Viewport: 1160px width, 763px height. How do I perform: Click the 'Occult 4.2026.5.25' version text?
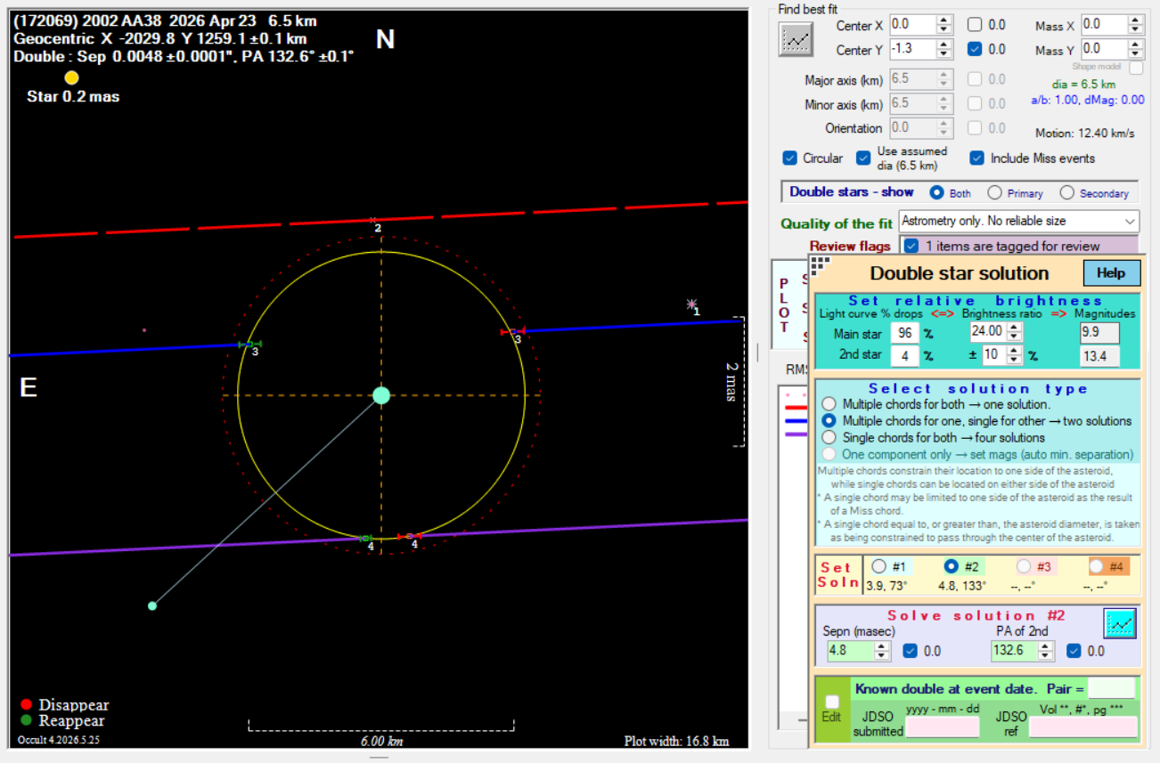(x=58, y=740)
